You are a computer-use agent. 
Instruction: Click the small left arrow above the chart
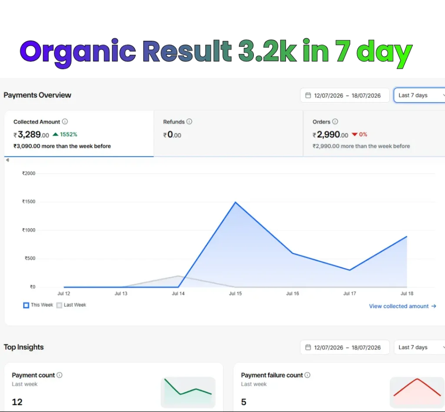coord(8,160)
